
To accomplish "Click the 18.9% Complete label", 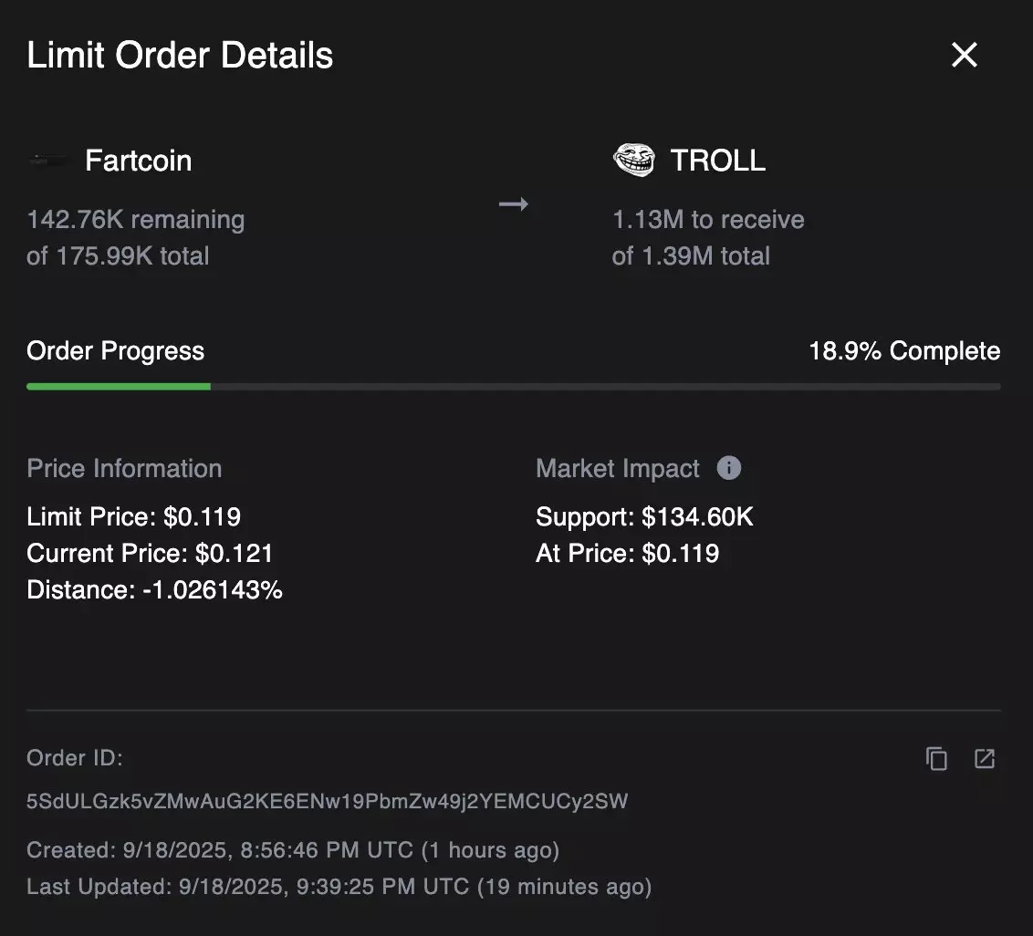I will 904,351.
